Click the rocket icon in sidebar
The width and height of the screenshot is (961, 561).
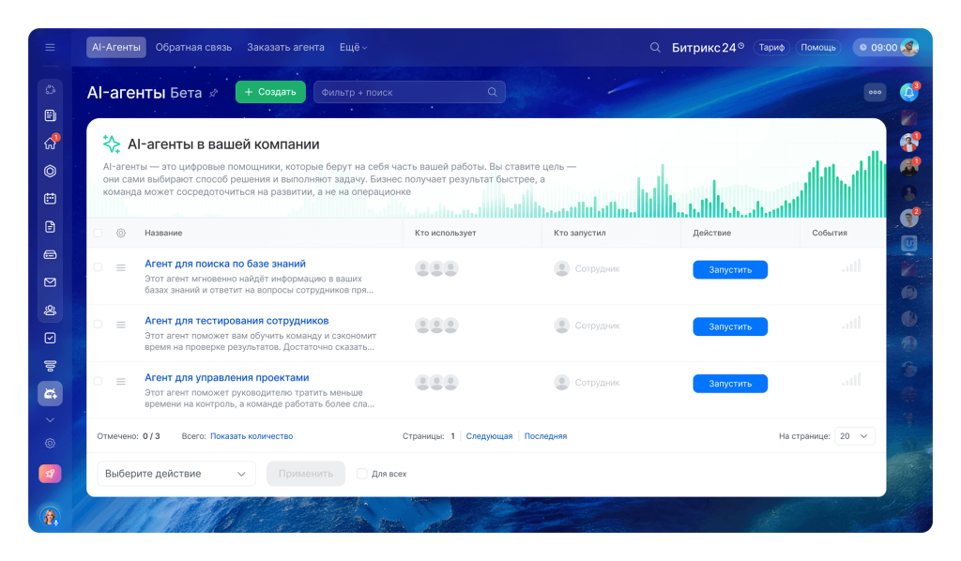pyautogui.click(x=51, y=474)
